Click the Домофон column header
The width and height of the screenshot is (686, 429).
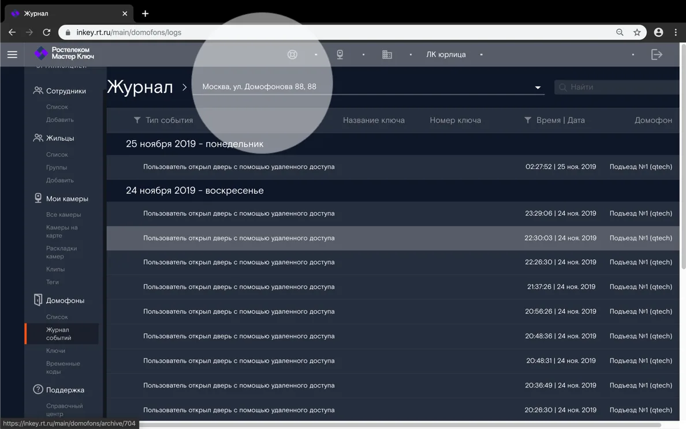(x=653, y=120)
